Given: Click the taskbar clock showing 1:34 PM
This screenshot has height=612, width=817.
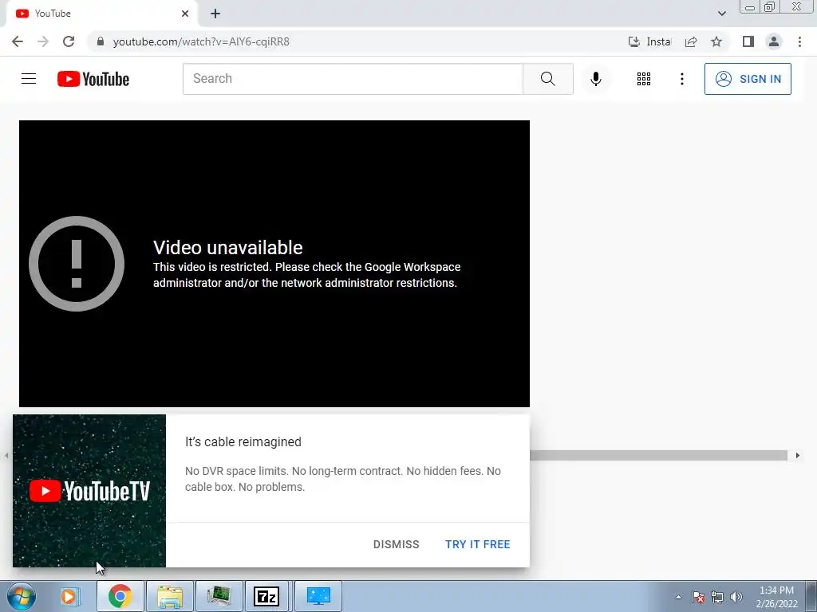Looking at the screenshot, I should [776, 597].
